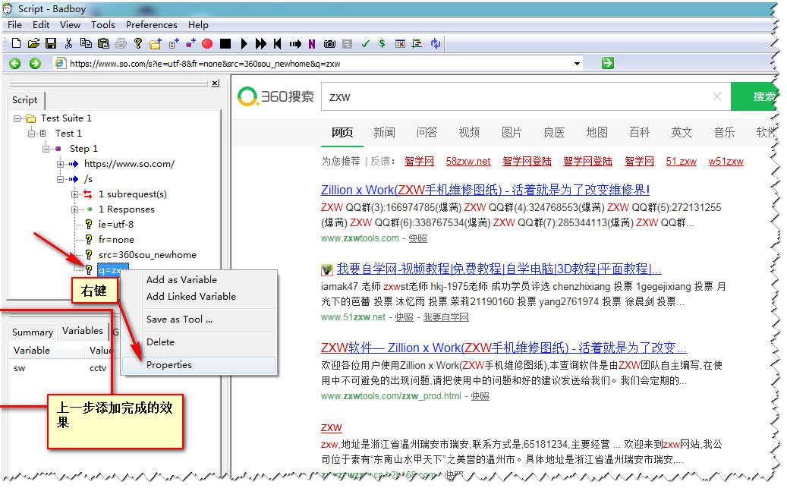Choose Properties from context menu

(199, 365)
